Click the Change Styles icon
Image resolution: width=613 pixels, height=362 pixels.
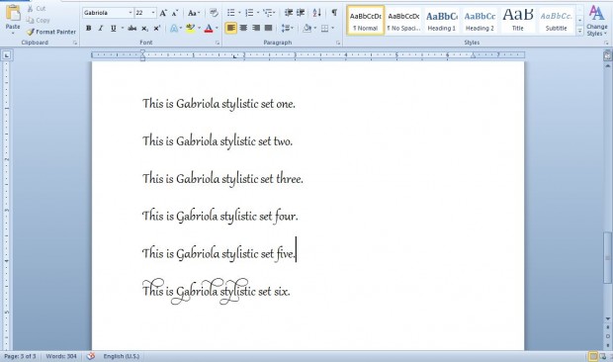click(x=596, y=21)
